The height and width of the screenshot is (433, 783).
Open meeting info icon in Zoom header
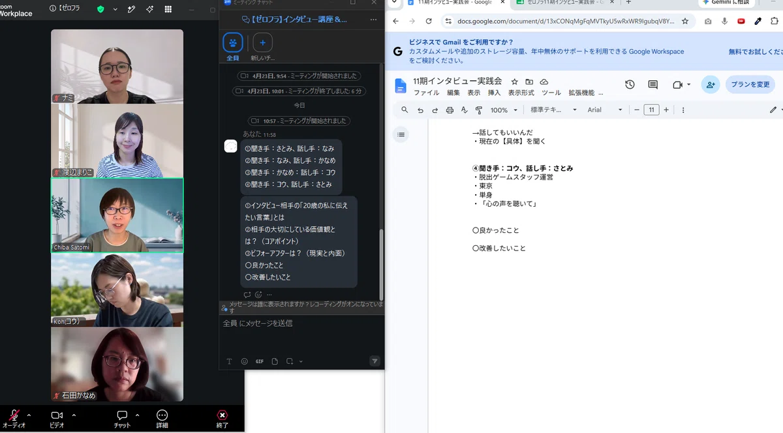point(53,9)
